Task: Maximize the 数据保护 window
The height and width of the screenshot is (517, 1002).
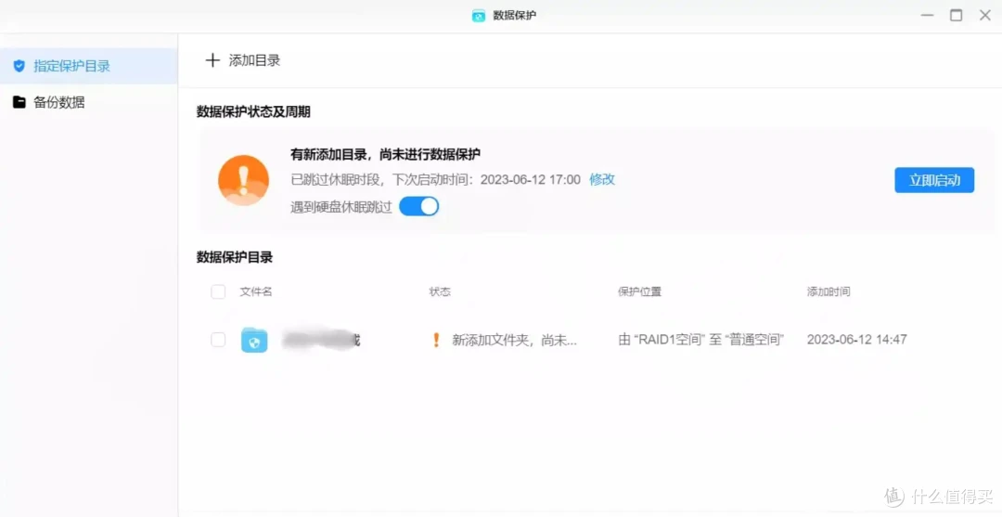Action: [956, 16]
